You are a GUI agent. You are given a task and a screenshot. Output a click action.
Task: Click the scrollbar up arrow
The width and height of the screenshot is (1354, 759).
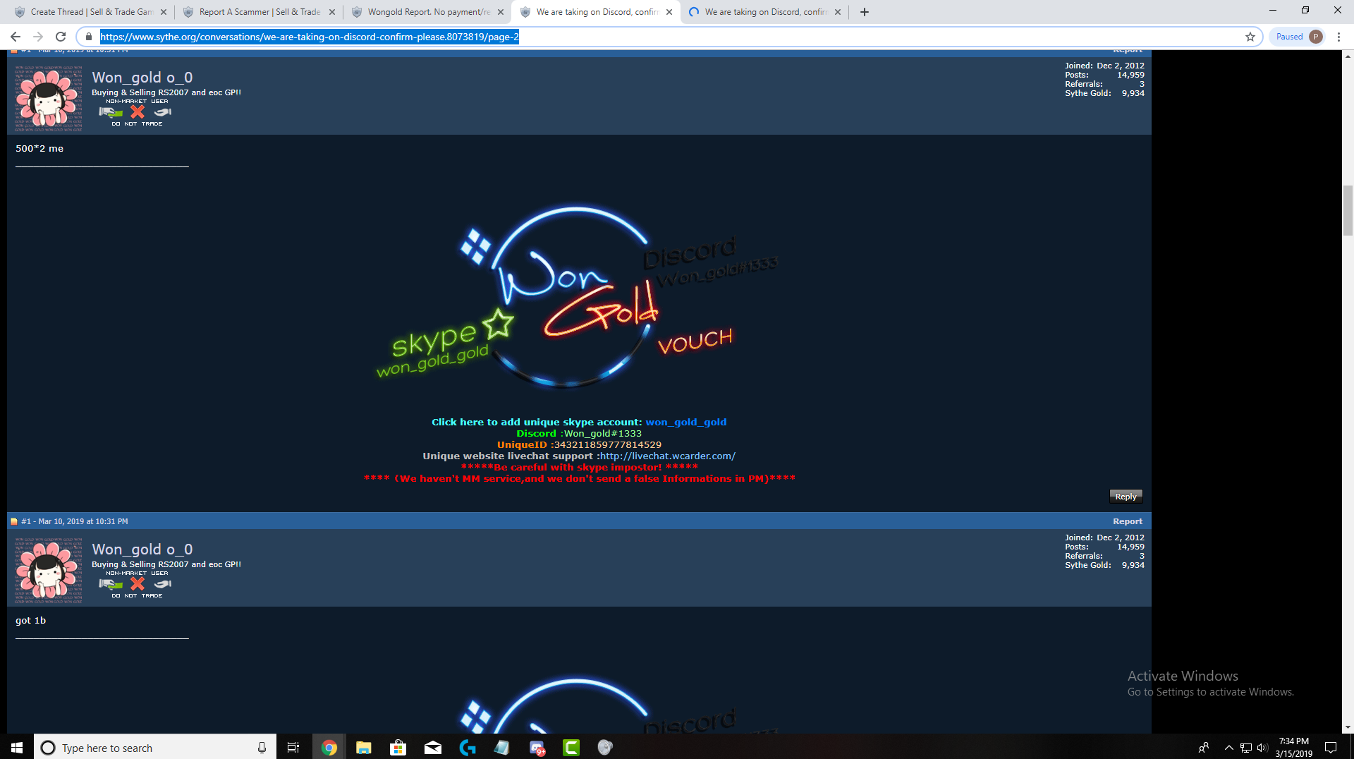click(1348, 56)
